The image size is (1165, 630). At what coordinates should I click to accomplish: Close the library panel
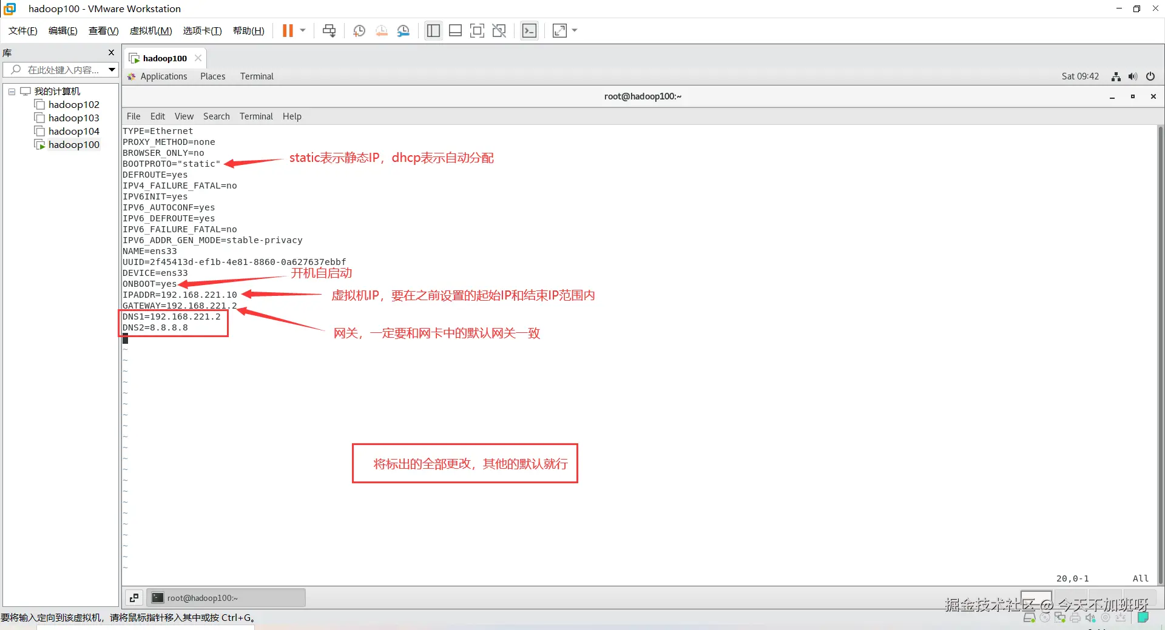click(111, 53)
